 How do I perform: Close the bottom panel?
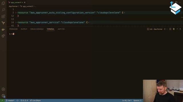(180, 29)
